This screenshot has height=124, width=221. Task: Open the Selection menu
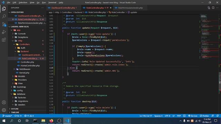pyautogui.click(x=23, y=2)
